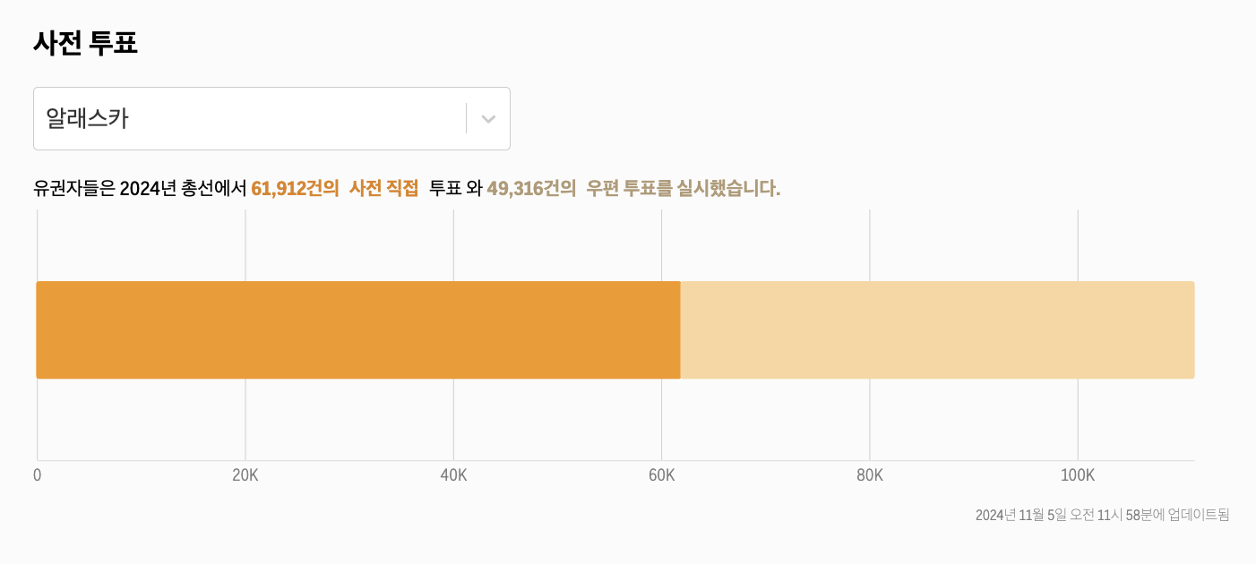Select the orange in-person voting bar segment

point(358,329)
